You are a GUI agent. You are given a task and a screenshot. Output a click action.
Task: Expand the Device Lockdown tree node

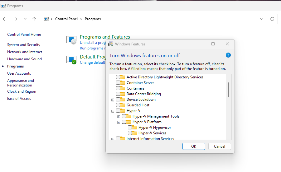pyautogui.click(x=113, y=100)
